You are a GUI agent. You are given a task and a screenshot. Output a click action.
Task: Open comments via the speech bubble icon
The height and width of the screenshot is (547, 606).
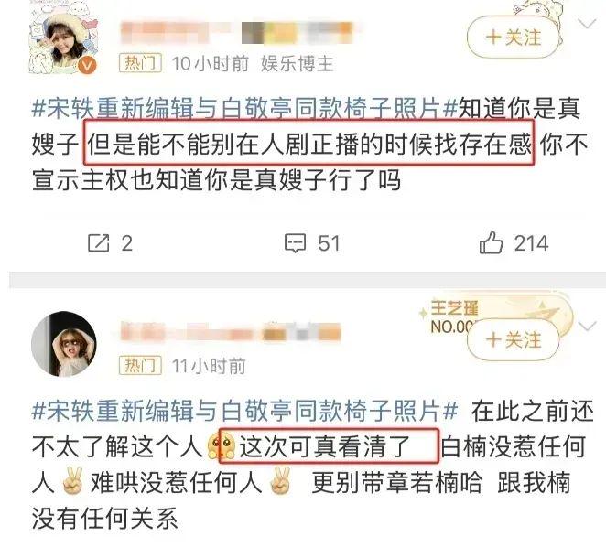click(x=296, y=243)
